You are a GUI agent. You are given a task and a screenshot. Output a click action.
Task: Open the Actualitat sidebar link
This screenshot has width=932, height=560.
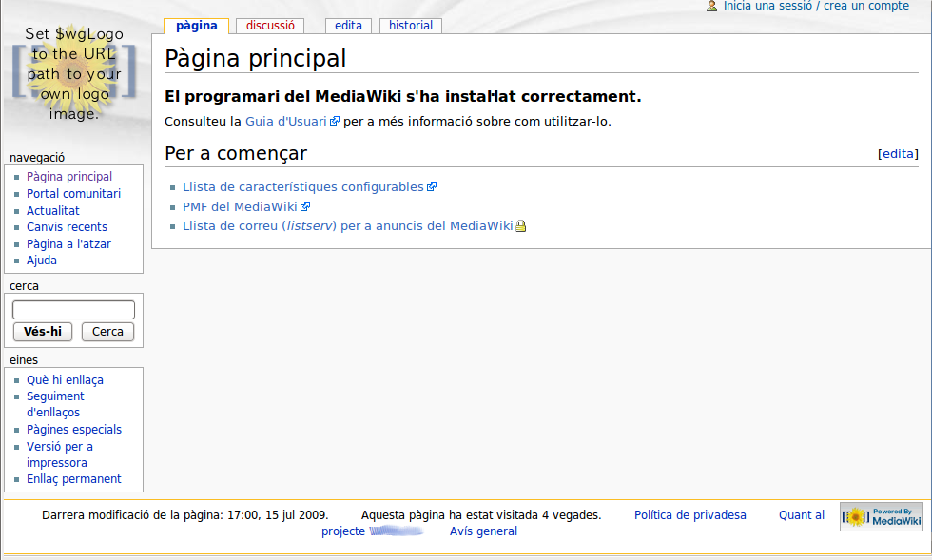pyautogui.click(x=53, y=211)
